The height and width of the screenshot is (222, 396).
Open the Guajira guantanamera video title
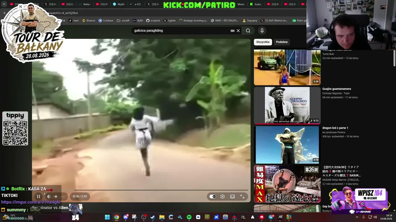click(x=337, y=89)
